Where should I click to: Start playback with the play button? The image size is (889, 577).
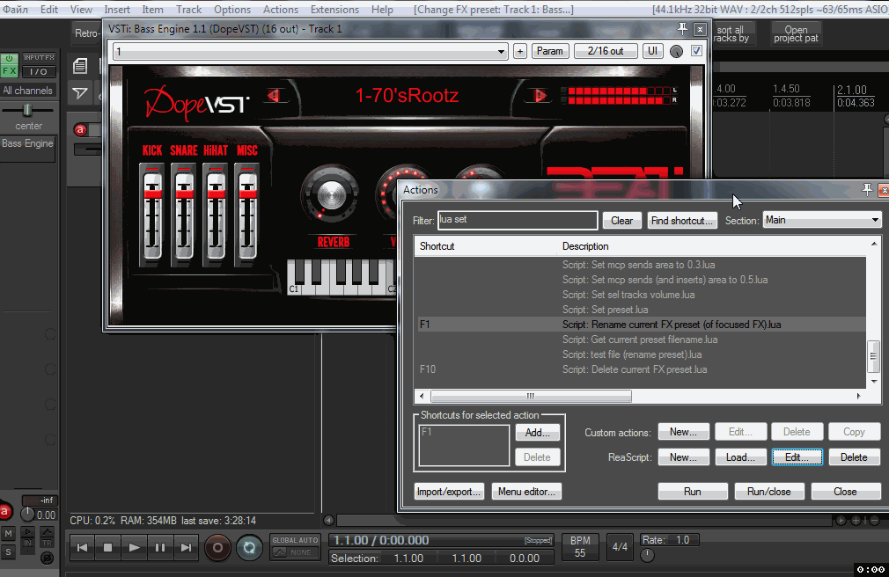135,547
